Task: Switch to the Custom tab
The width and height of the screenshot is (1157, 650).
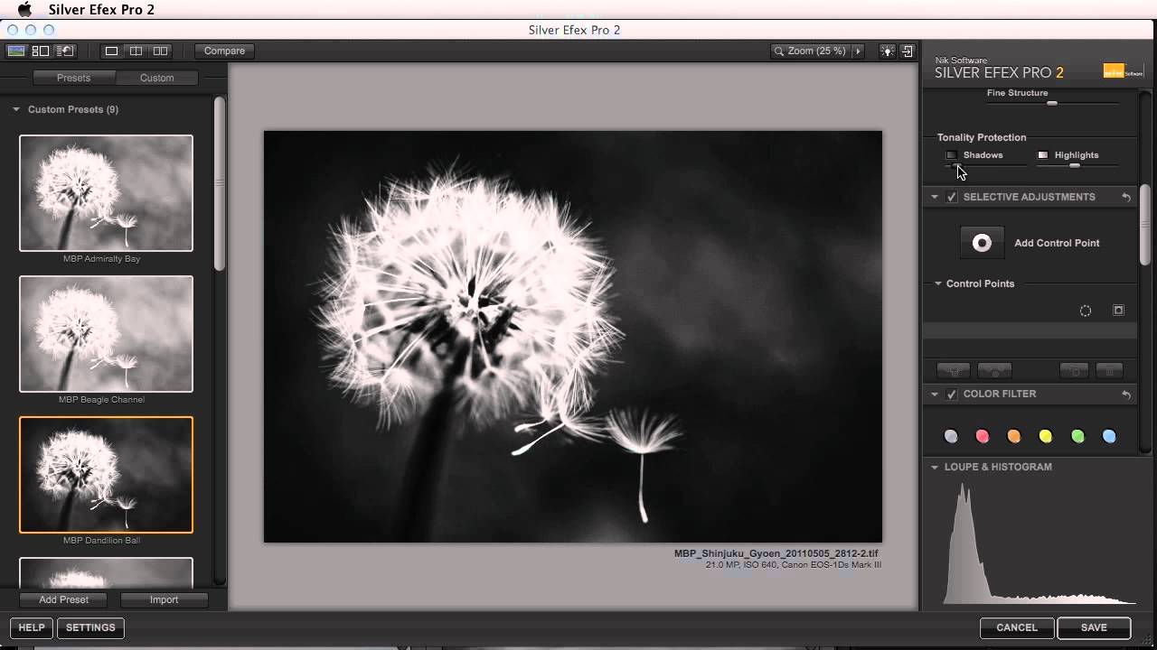Action: tap(156, 78)
